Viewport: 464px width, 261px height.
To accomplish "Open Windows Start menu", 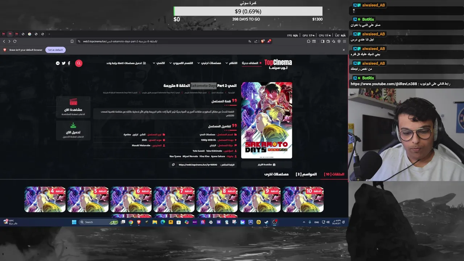I will [x=74, y=222].
